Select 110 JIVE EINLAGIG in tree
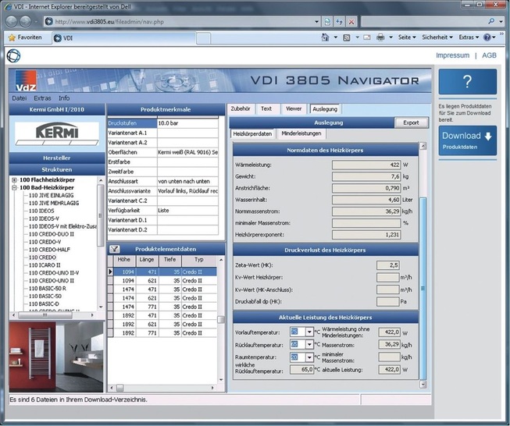 pos(51,195)
